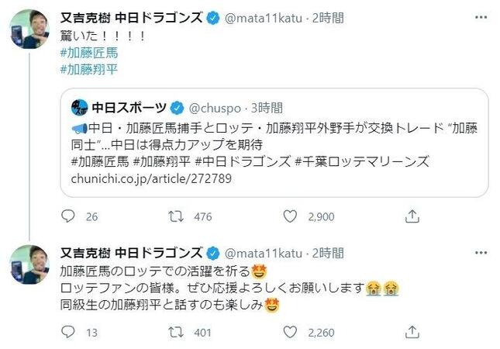This screenshot has height=349, width=500.
Task: Reply to second tweet with 13 replies
Action: [68, 333]
